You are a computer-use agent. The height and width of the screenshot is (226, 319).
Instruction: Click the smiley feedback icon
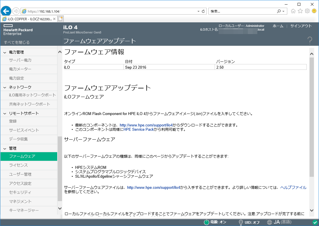click(x=314, y=11)
